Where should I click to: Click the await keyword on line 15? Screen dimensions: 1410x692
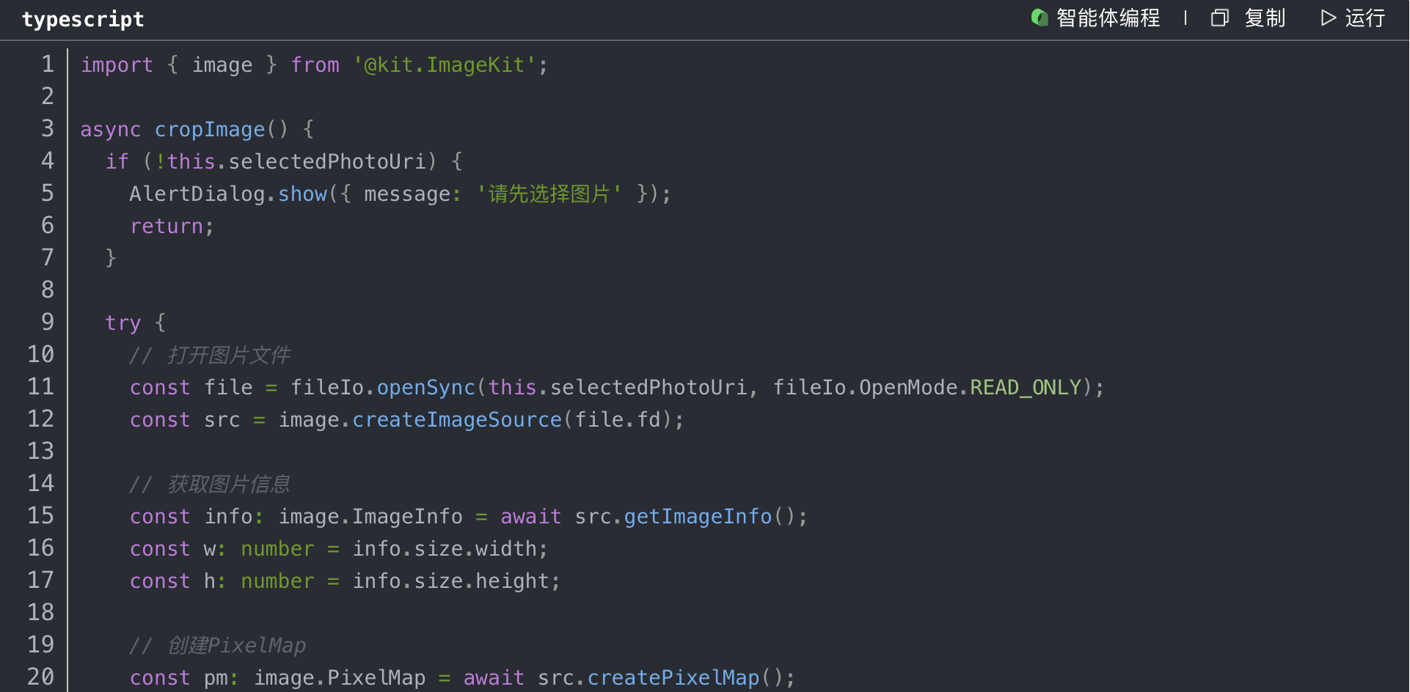click(531, 517)
